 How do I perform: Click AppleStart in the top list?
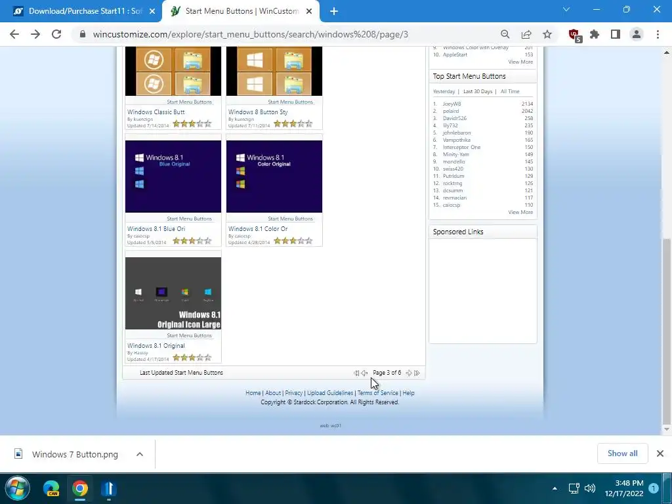point(455,54)
